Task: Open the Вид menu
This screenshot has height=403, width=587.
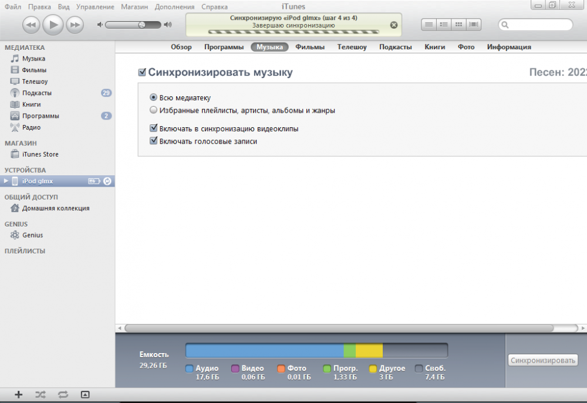Action: coord(63,6)
